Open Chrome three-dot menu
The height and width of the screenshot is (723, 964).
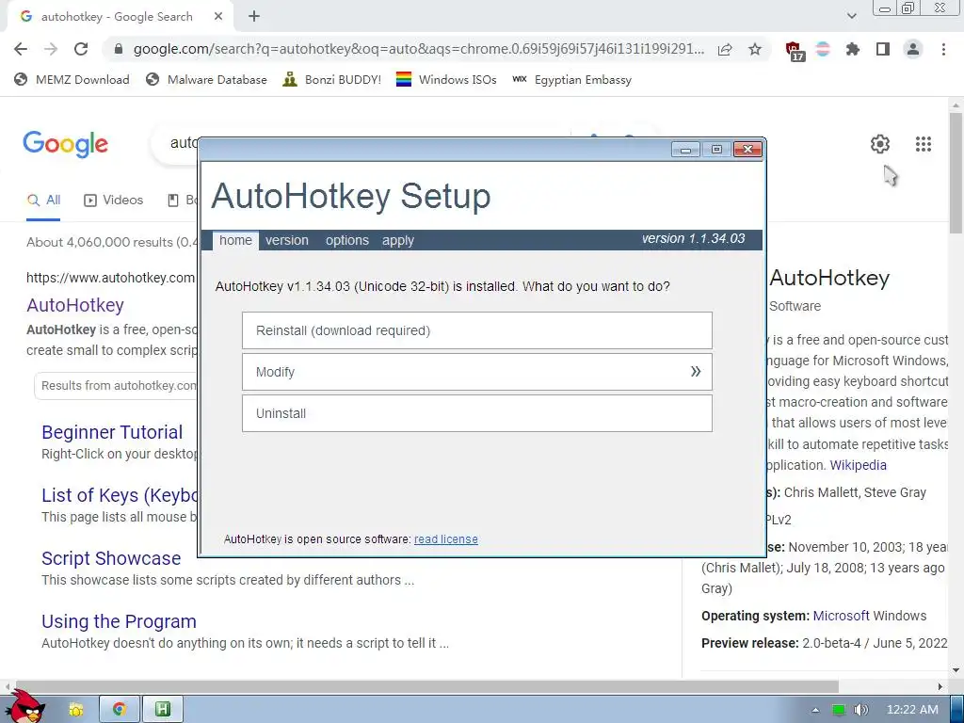pos(943,49)
